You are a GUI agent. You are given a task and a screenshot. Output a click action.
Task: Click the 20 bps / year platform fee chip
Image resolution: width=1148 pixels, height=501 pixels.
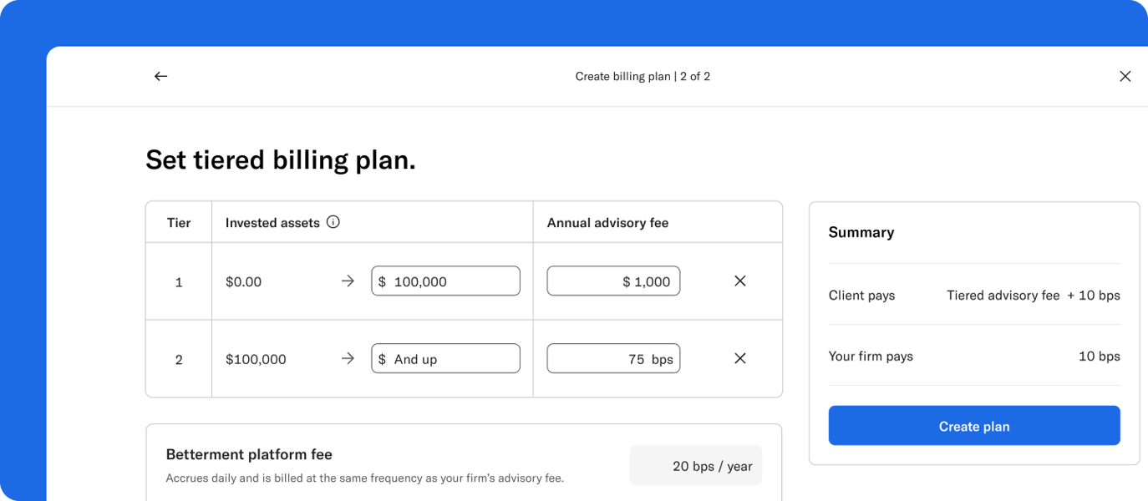pyautogui.click(x=695, y=465)
